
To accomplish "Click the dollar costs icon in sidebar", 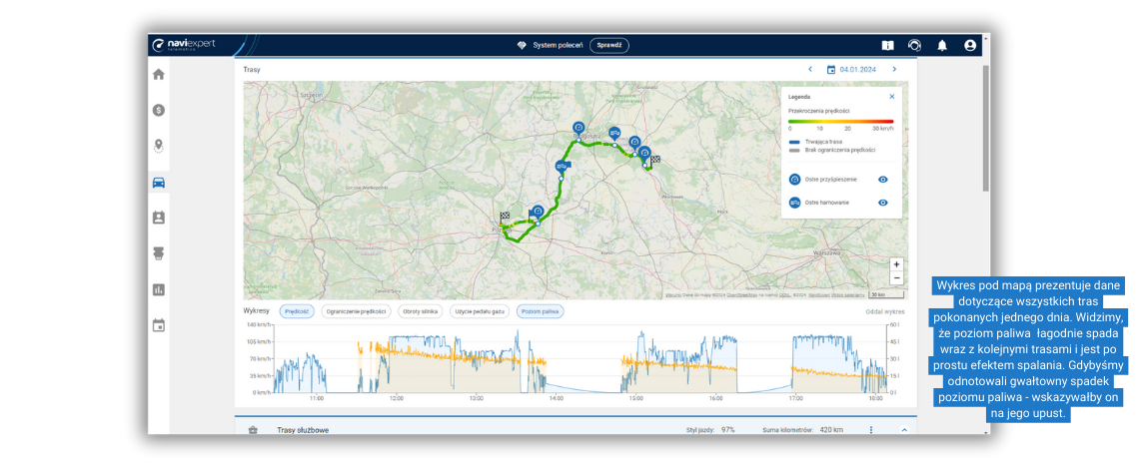I will (158, 110).
